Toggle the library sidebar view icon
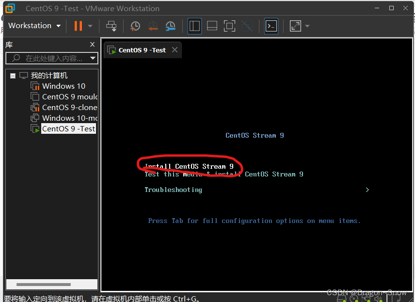Image resolution: width=415 pixels, height=302 pixels. click(x=194, y=26)
